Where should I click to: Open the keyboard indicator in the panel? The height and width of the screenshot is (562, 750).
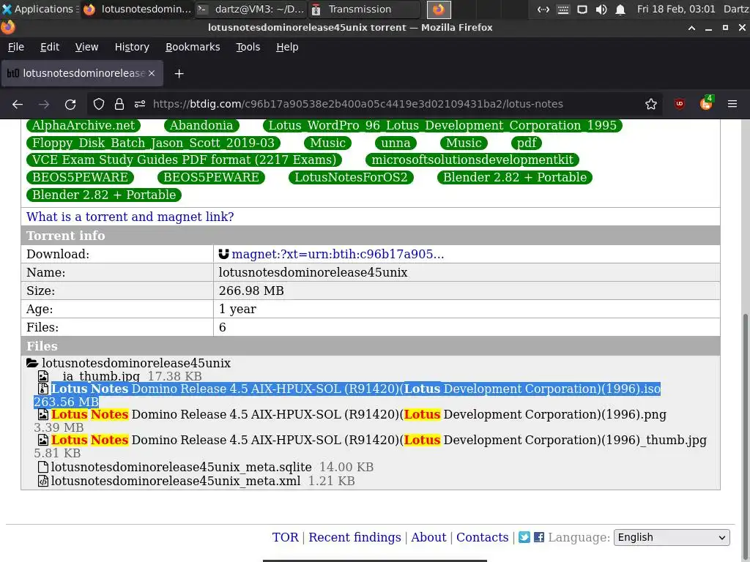563,10
